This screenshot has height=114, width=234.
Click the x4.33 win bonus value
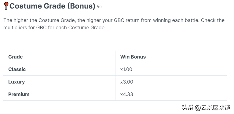[x=127, y=94]
